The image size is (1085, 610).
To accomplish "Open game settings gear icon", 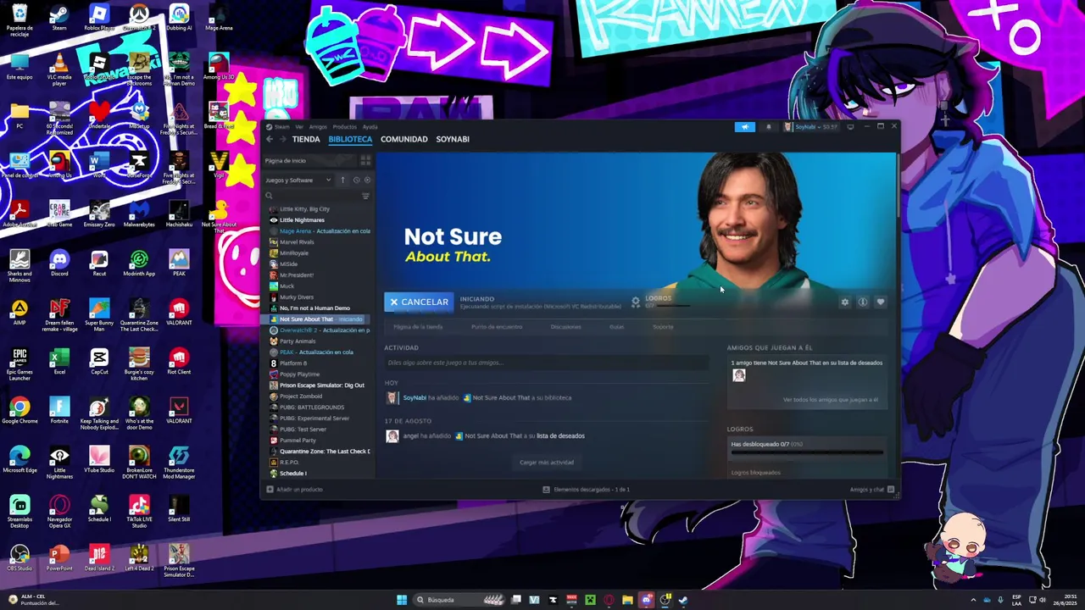I will pos(844,302).
